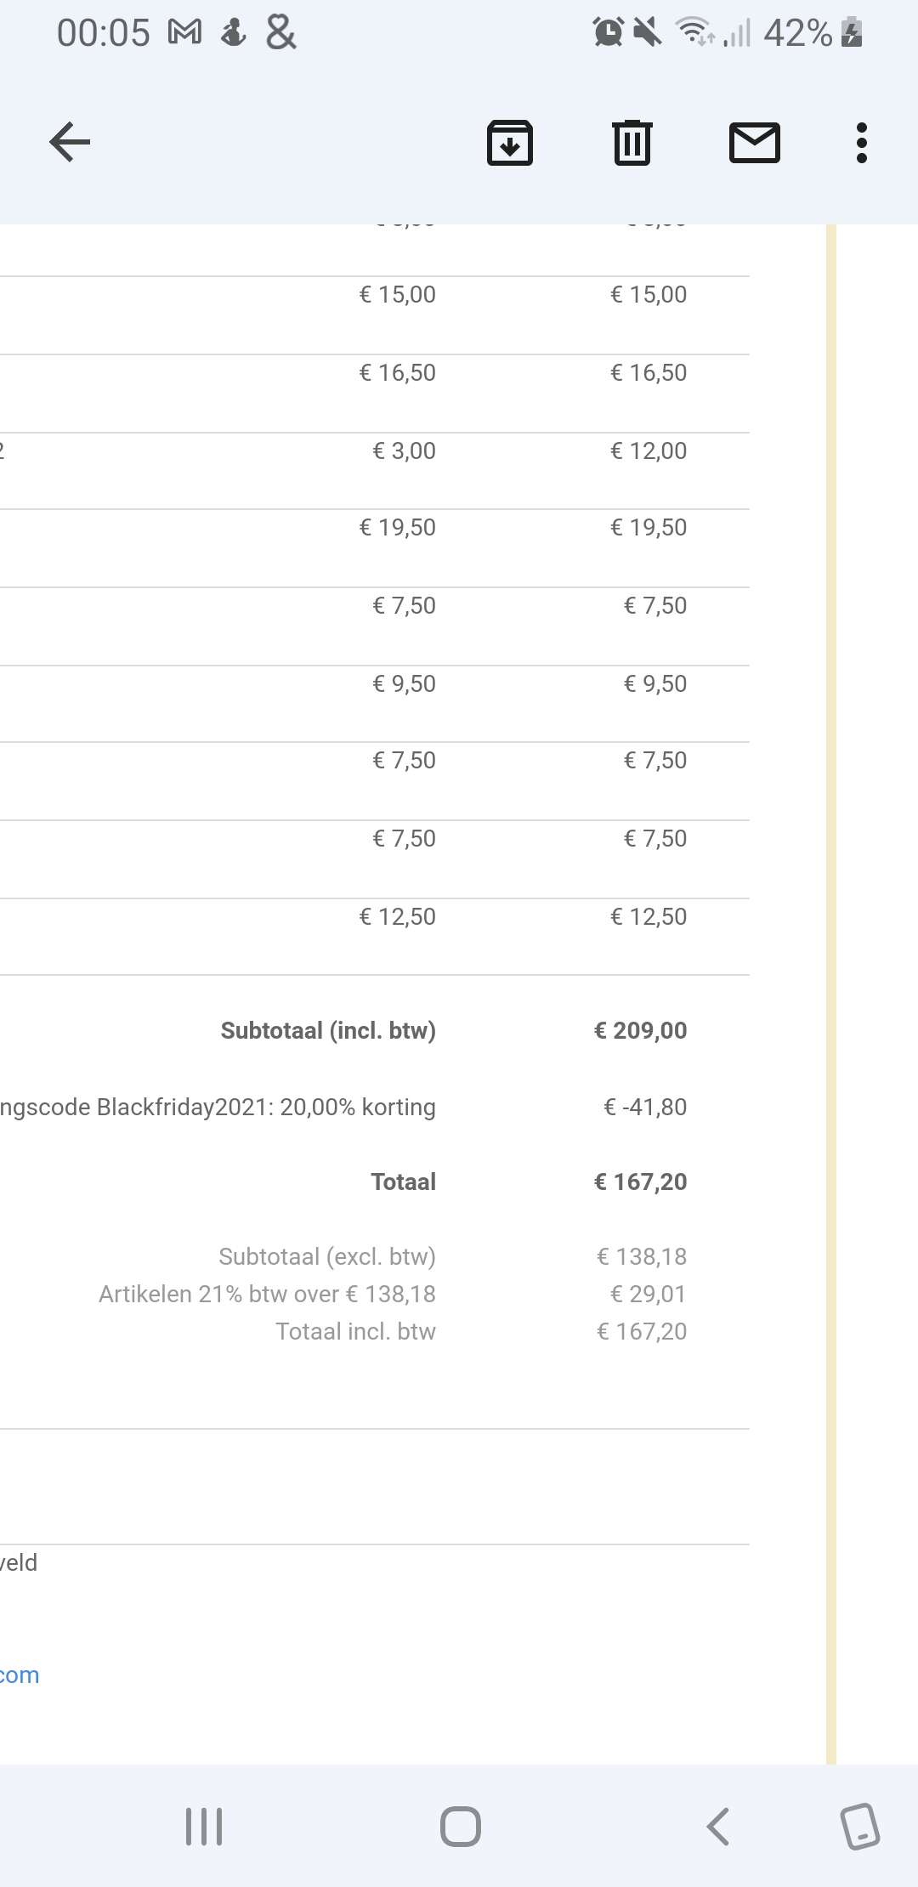Tap the screen rotation icon in navigation bar
The width and height of the screenshot is (918, 1887).
860,1826
